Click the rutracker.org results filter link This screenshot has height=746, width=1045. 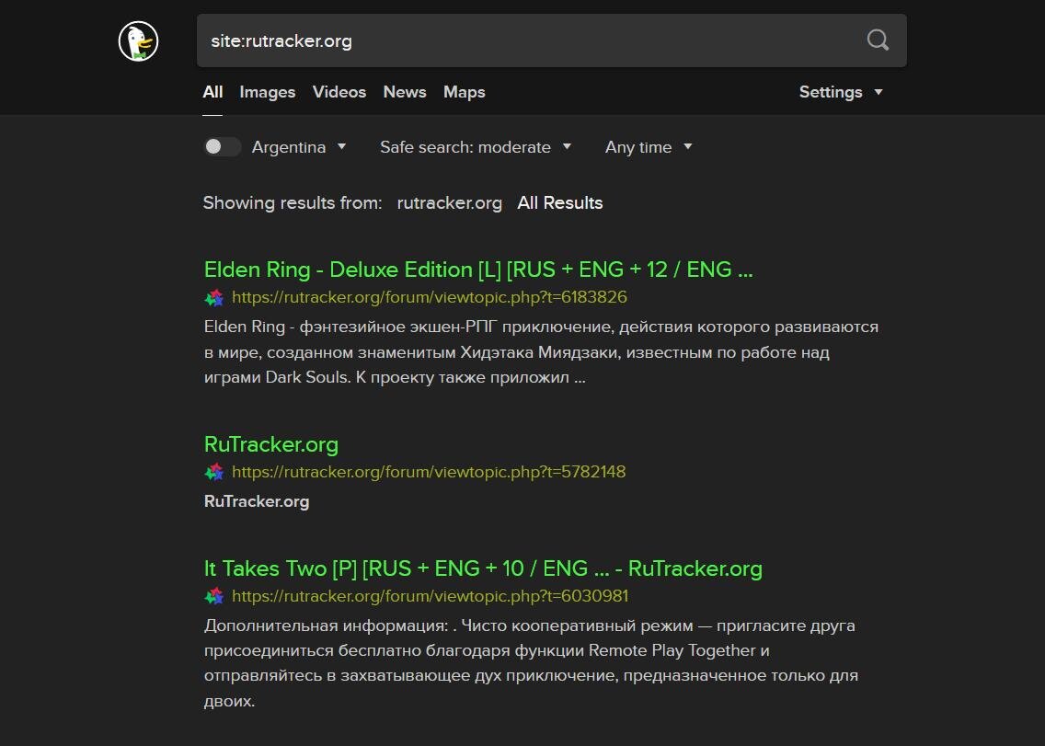(x=449, y=202)
